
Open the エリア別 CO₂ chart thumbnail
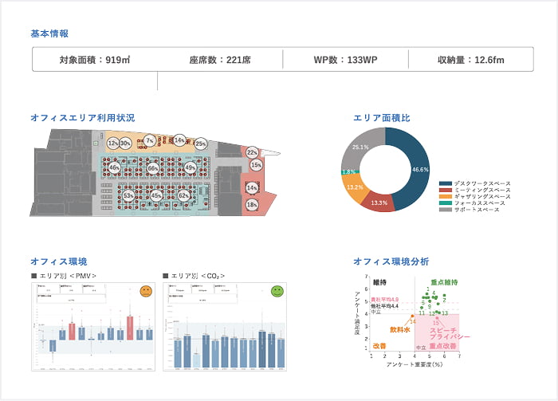(x=225, y=326)
